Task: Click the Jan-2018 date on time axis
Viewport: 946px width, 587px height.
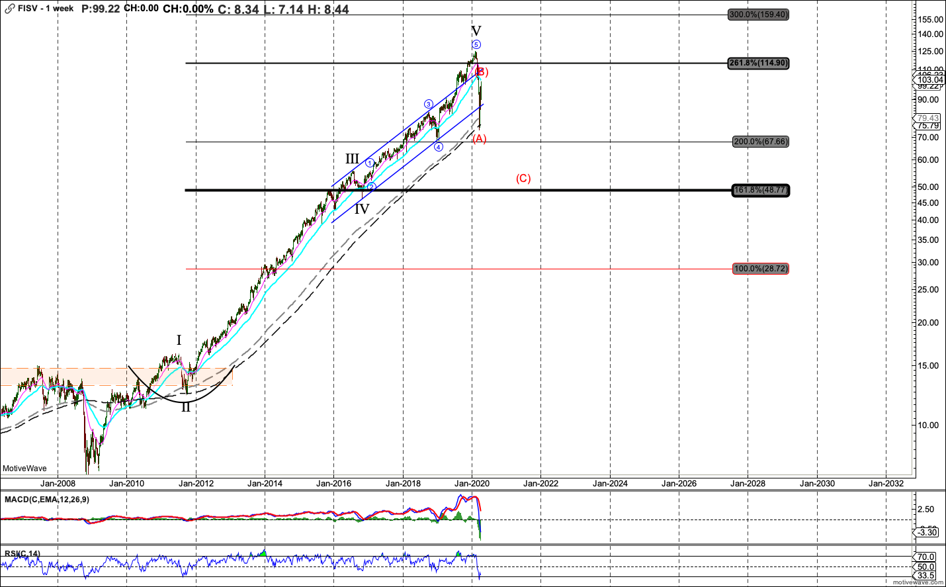Action: coord(403,484)
